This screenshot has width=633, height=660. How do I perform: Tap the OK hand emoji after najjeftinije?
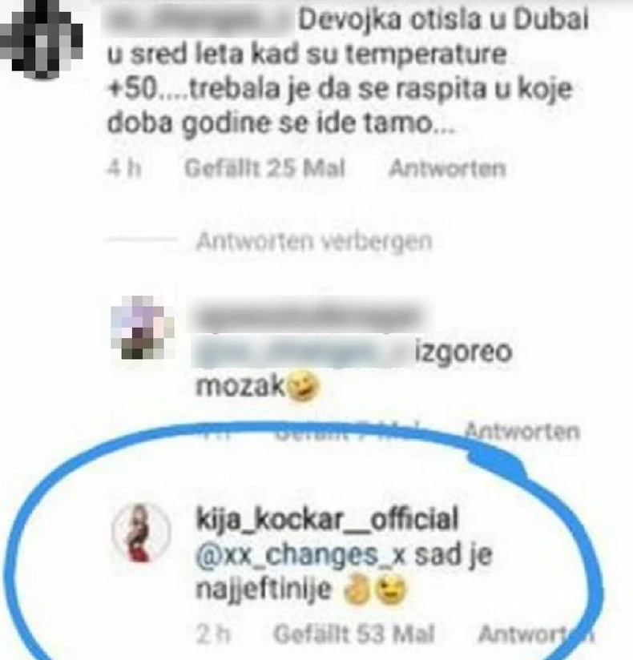[357, 590]
